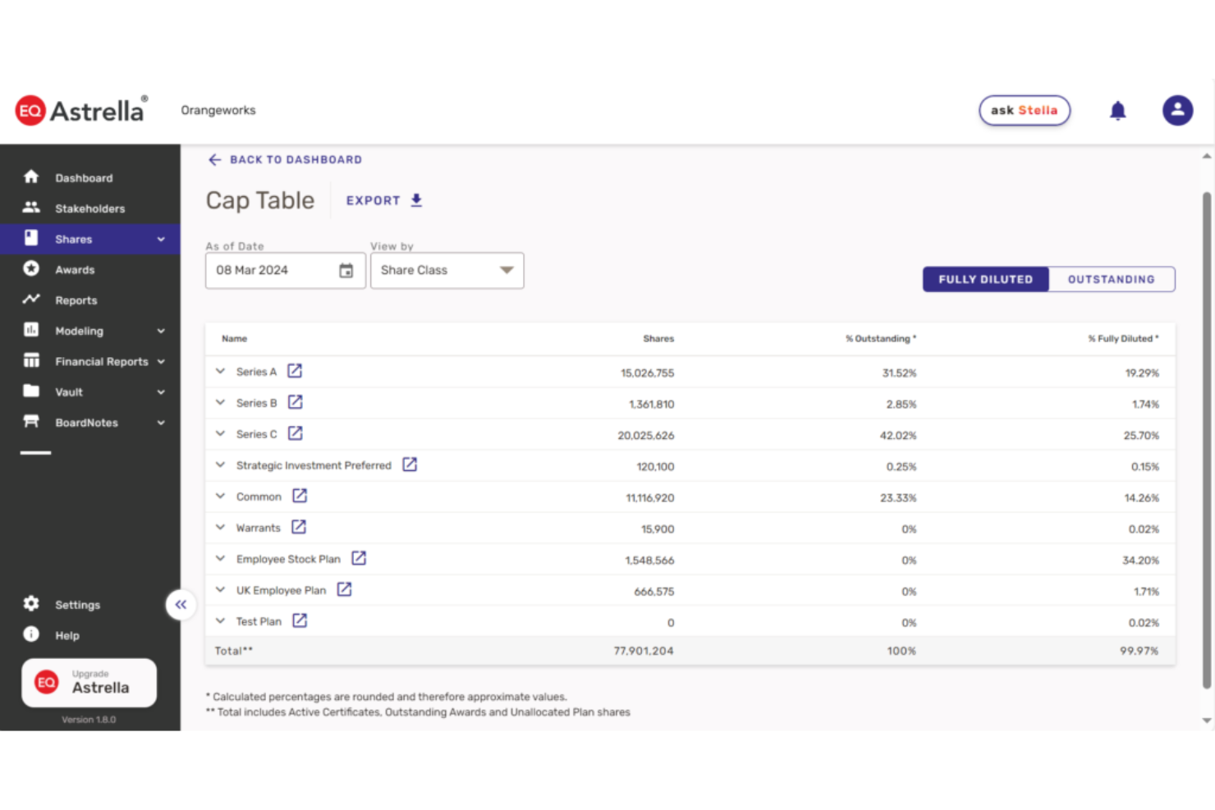The width and height of the screenshot is (1215, 810).
Task: Expand the Employee Stock Plan row
Action: point(220,558)
